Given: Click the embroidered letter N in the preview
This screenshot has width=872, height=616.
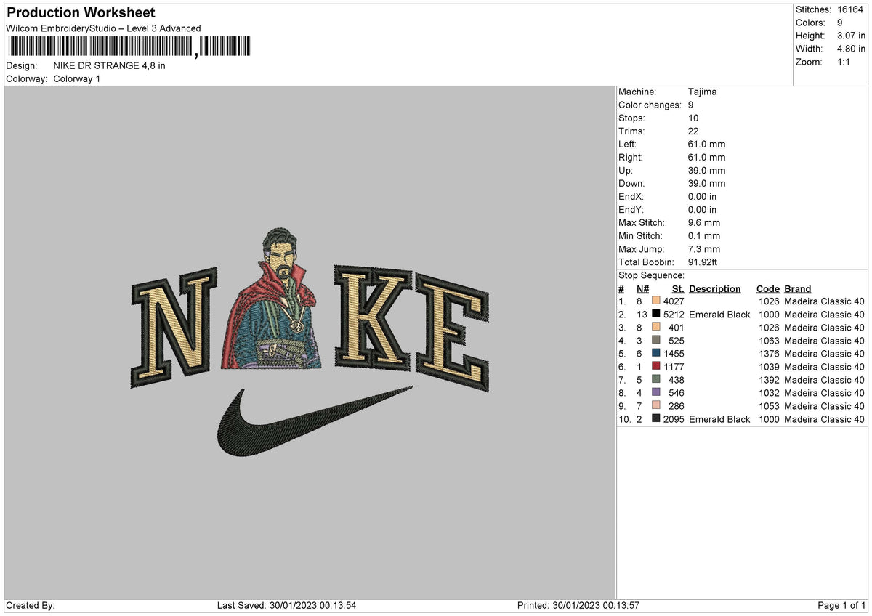Looking at the screenshot, I should click(174, 327).
